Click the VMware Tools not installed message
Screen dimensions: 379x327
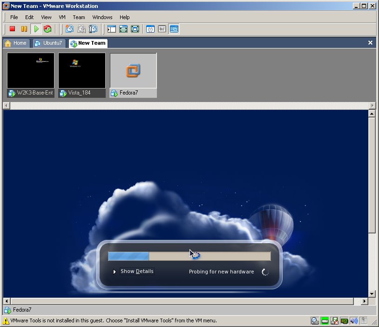click(114, 320)
